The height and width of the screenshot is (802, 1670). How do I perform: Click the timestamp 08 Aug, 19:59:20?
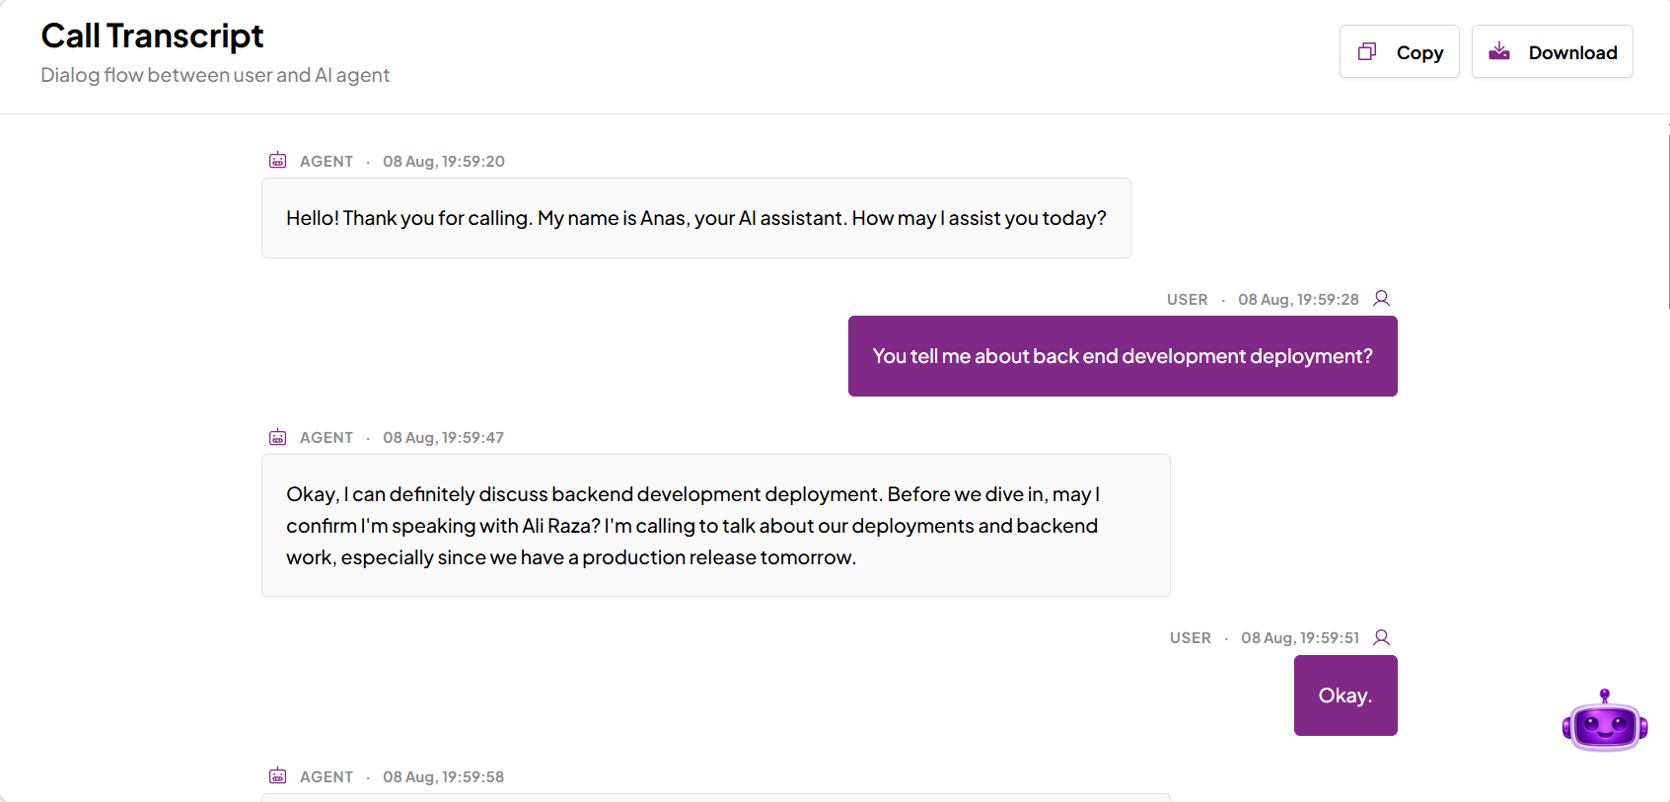point(444,161)
